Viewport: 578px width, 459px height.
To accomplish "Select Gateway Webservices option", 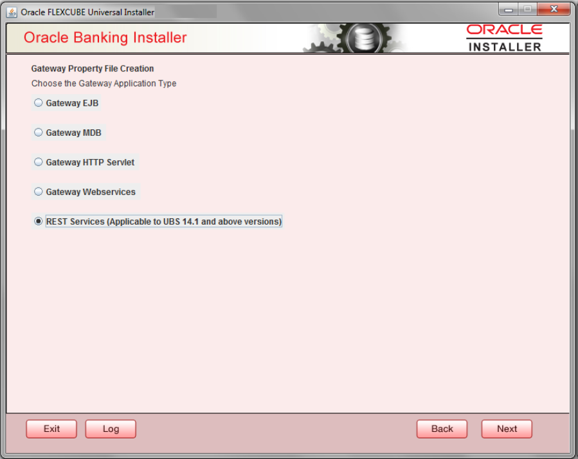I will 38,192.
